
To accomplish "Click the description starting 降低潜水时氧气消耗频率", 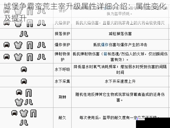I will coord(120,69).
